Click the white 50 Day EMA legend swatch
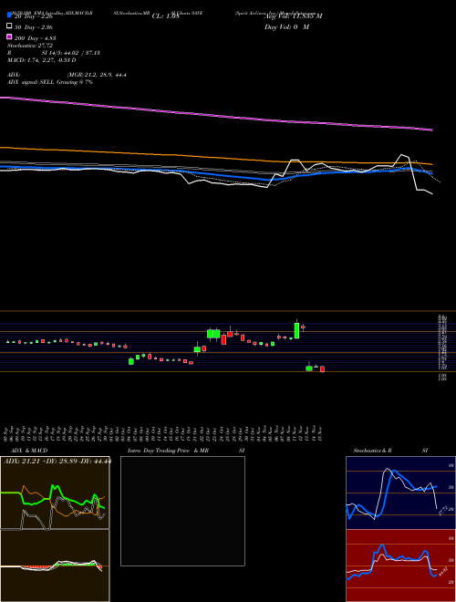The image size is (456, 602). [9, 26]
